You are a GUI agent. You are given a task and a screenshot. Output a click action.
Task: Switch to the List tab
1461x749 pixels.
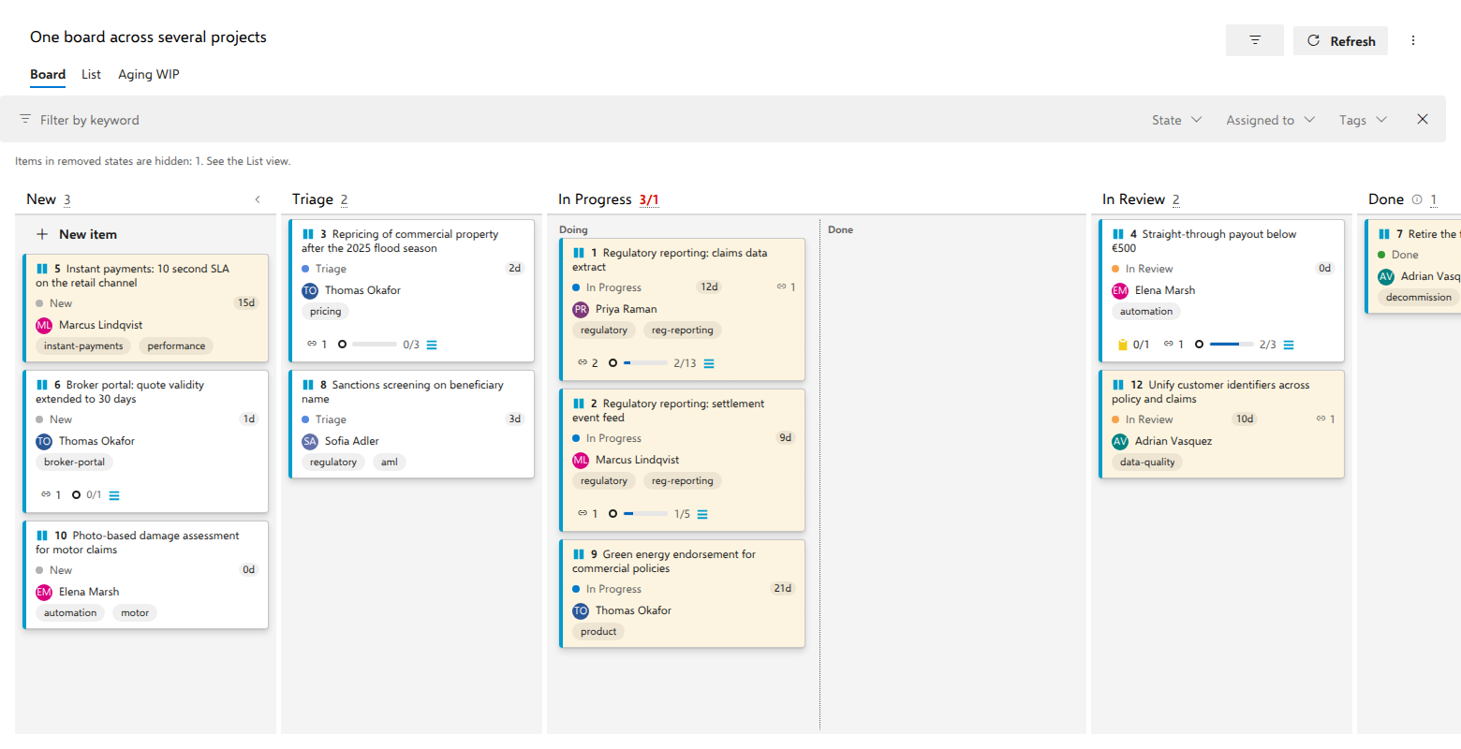tap(91, 75)
